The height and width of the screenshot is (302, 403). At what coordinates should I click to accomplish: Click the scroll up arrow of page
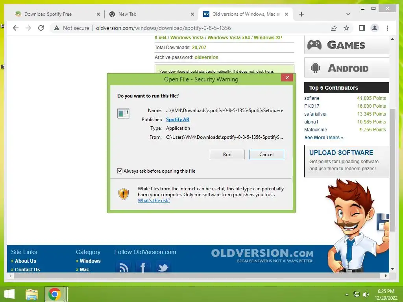[x=392, y=39]
